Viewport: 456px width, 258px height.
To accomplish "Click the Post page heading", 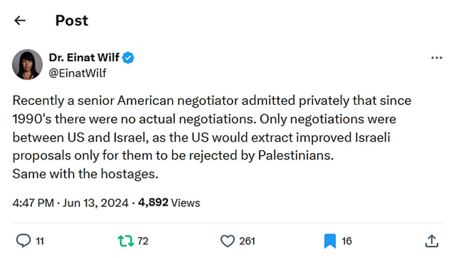I will (72, 20).
